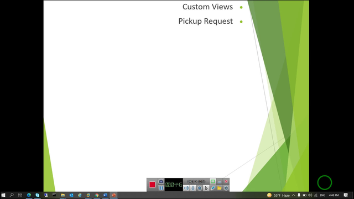Show hidden system tray icons

(294, 195)
